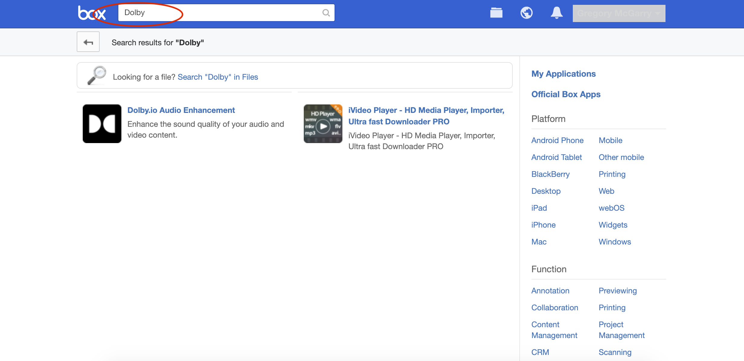
Task: Filter by iPad platform
Action: click(x=539, y=208)
